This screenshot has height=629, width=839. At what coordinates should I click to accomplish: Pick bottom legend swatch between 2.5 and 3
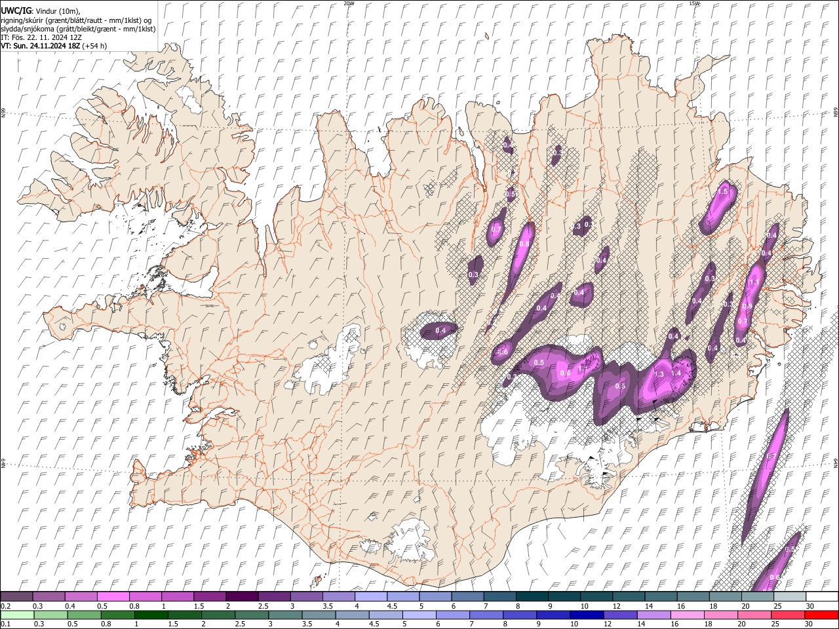click(251, 615)
